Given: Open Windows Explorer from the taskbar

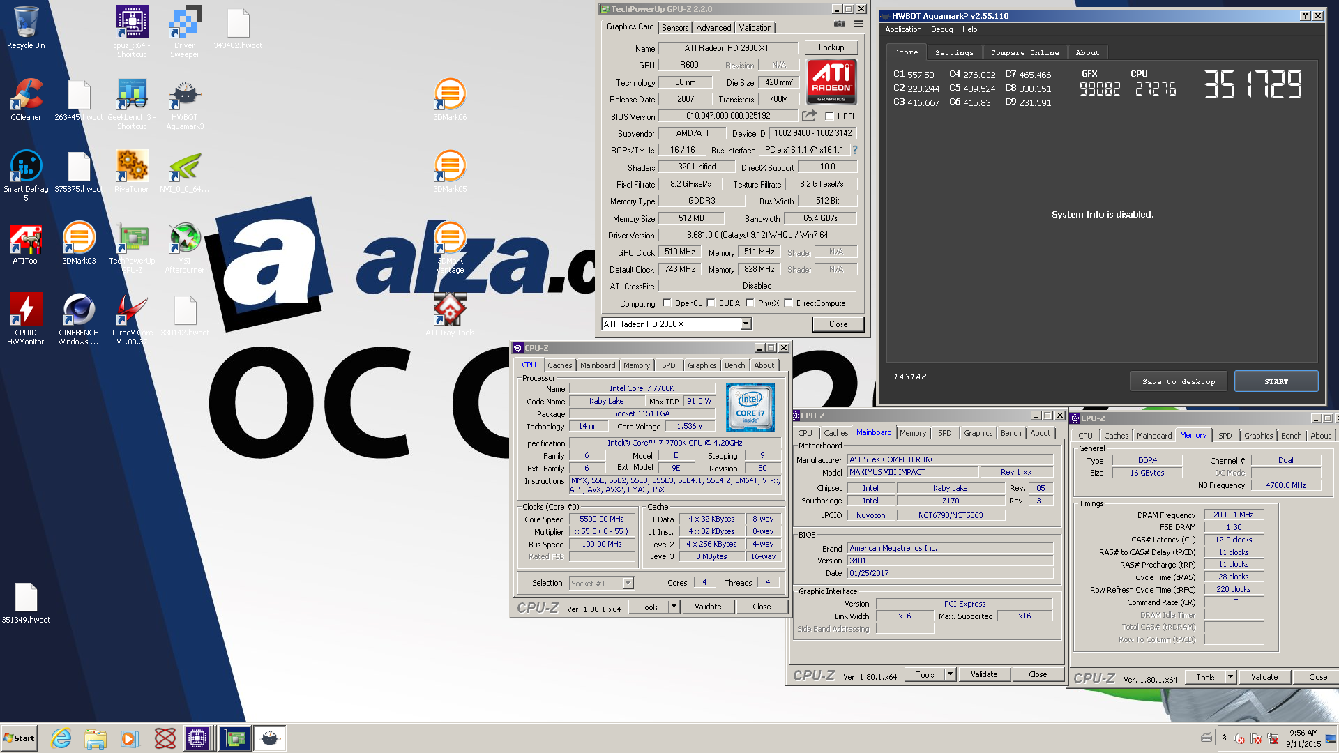Looking at the screenshot, I should click(x=96, y=738).
